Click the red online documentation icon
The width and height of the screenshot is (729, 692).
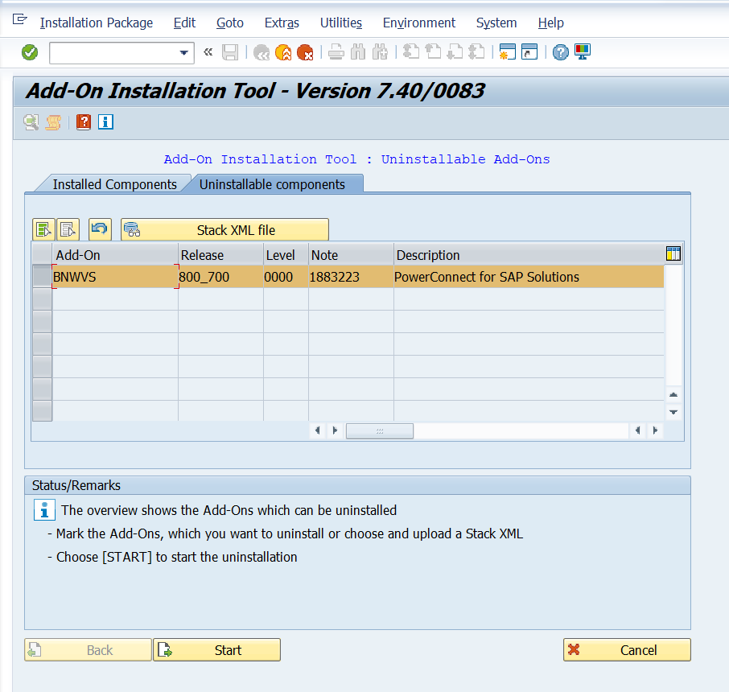coord(84,122)
